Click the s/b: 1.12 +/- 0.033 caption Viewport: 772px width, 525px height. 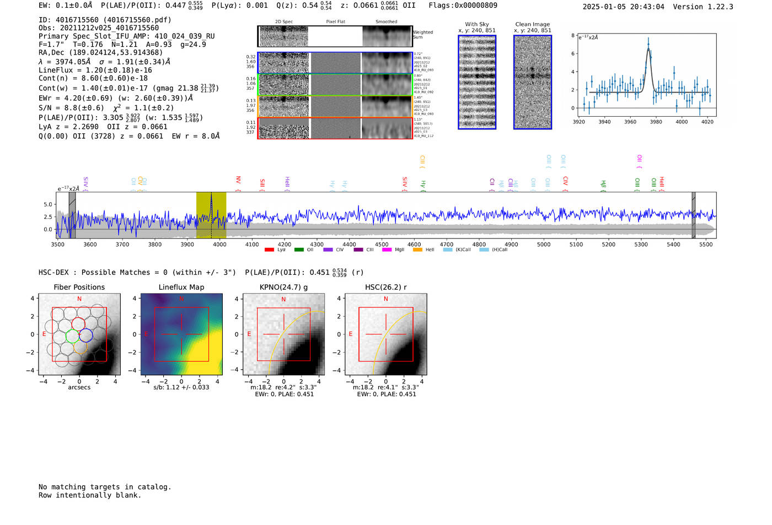181,387
